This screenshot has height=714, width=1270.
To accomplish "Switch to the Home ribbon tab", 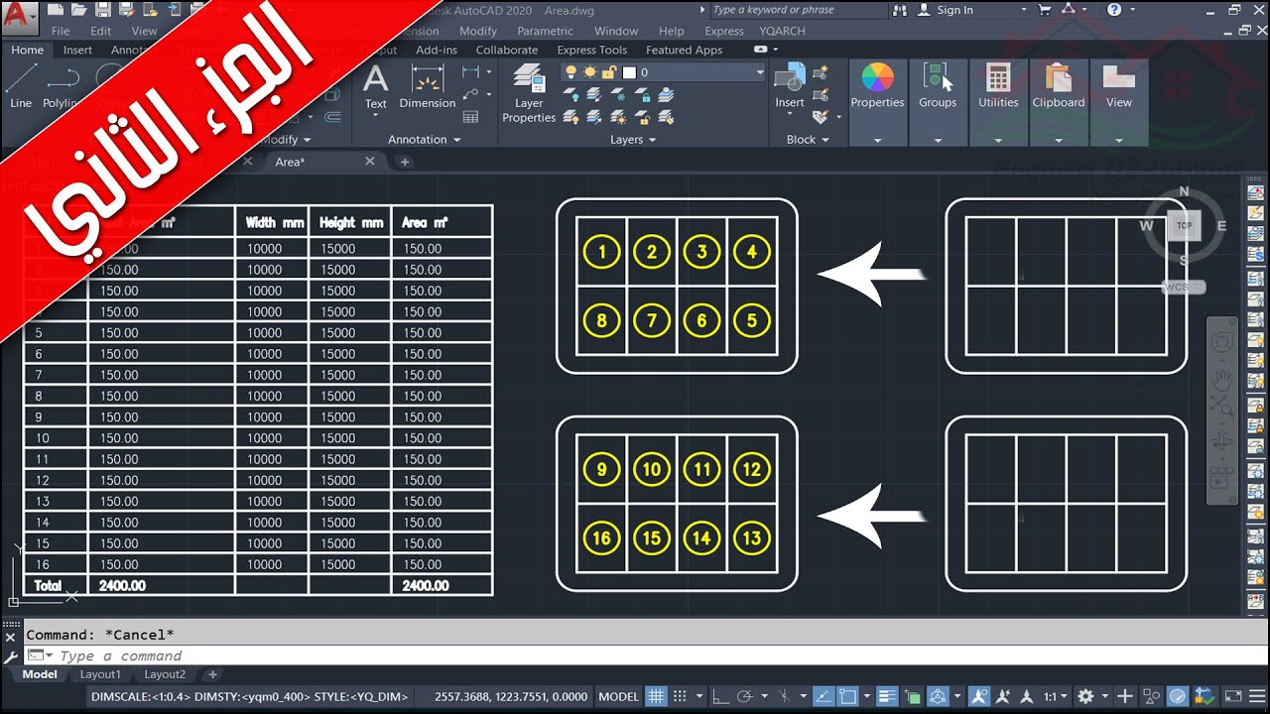I will point(27,50).
